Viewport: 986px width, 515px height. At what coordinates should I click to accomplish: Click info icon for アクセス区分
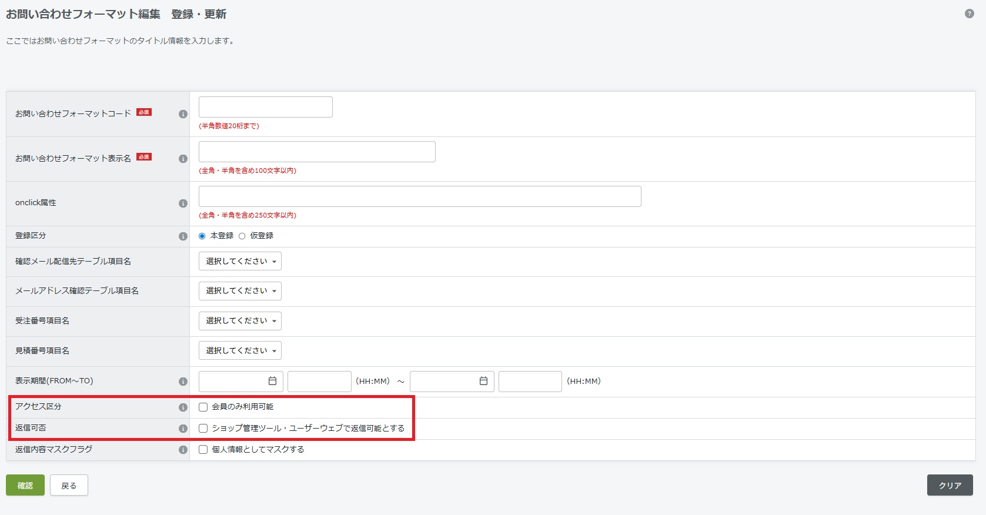pyautogui.click(x=183, y=407)
